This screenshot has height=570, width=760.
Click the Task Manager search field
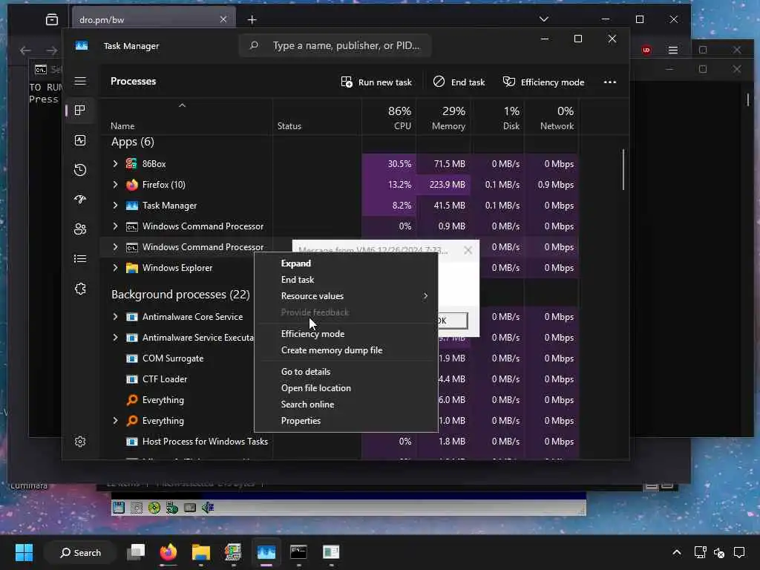click(335, 45)
